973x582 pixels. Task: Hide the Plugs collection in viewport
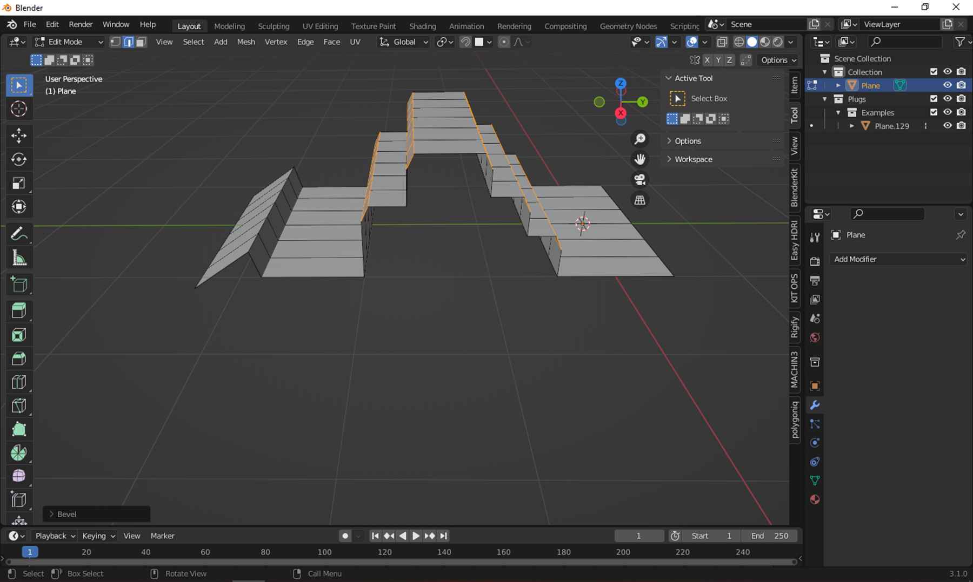[948, 99]
